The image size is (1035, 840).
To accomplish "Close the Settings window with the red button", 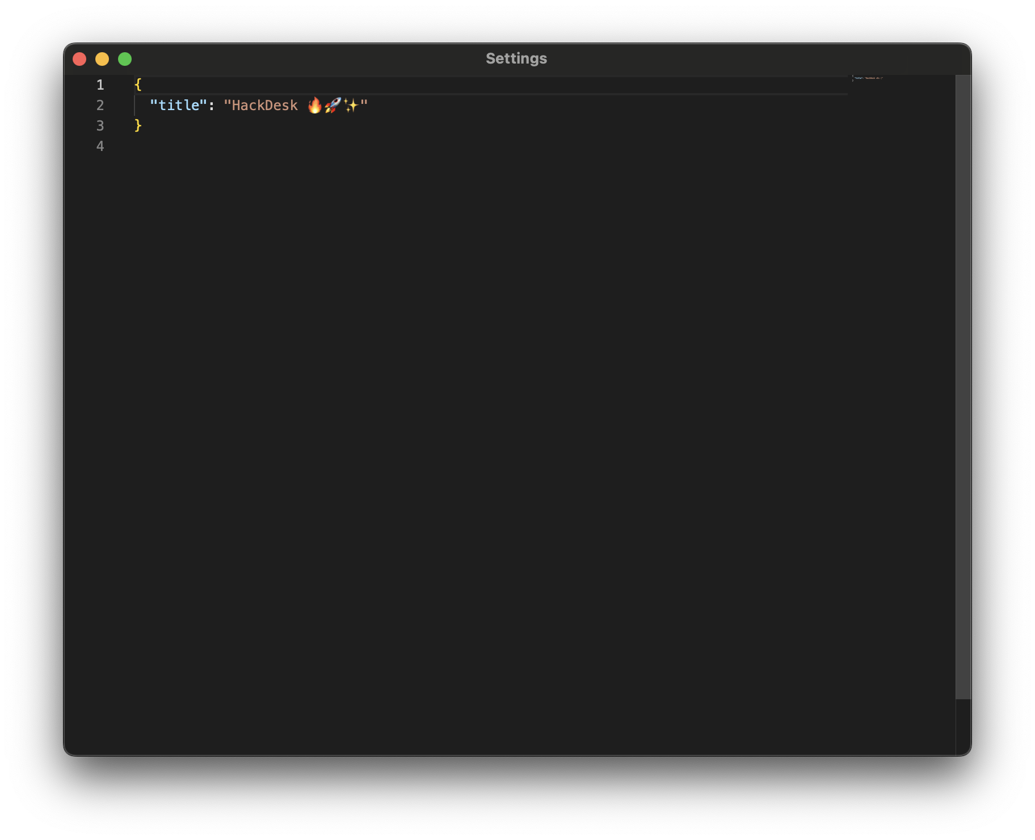I will click(79, 59).
